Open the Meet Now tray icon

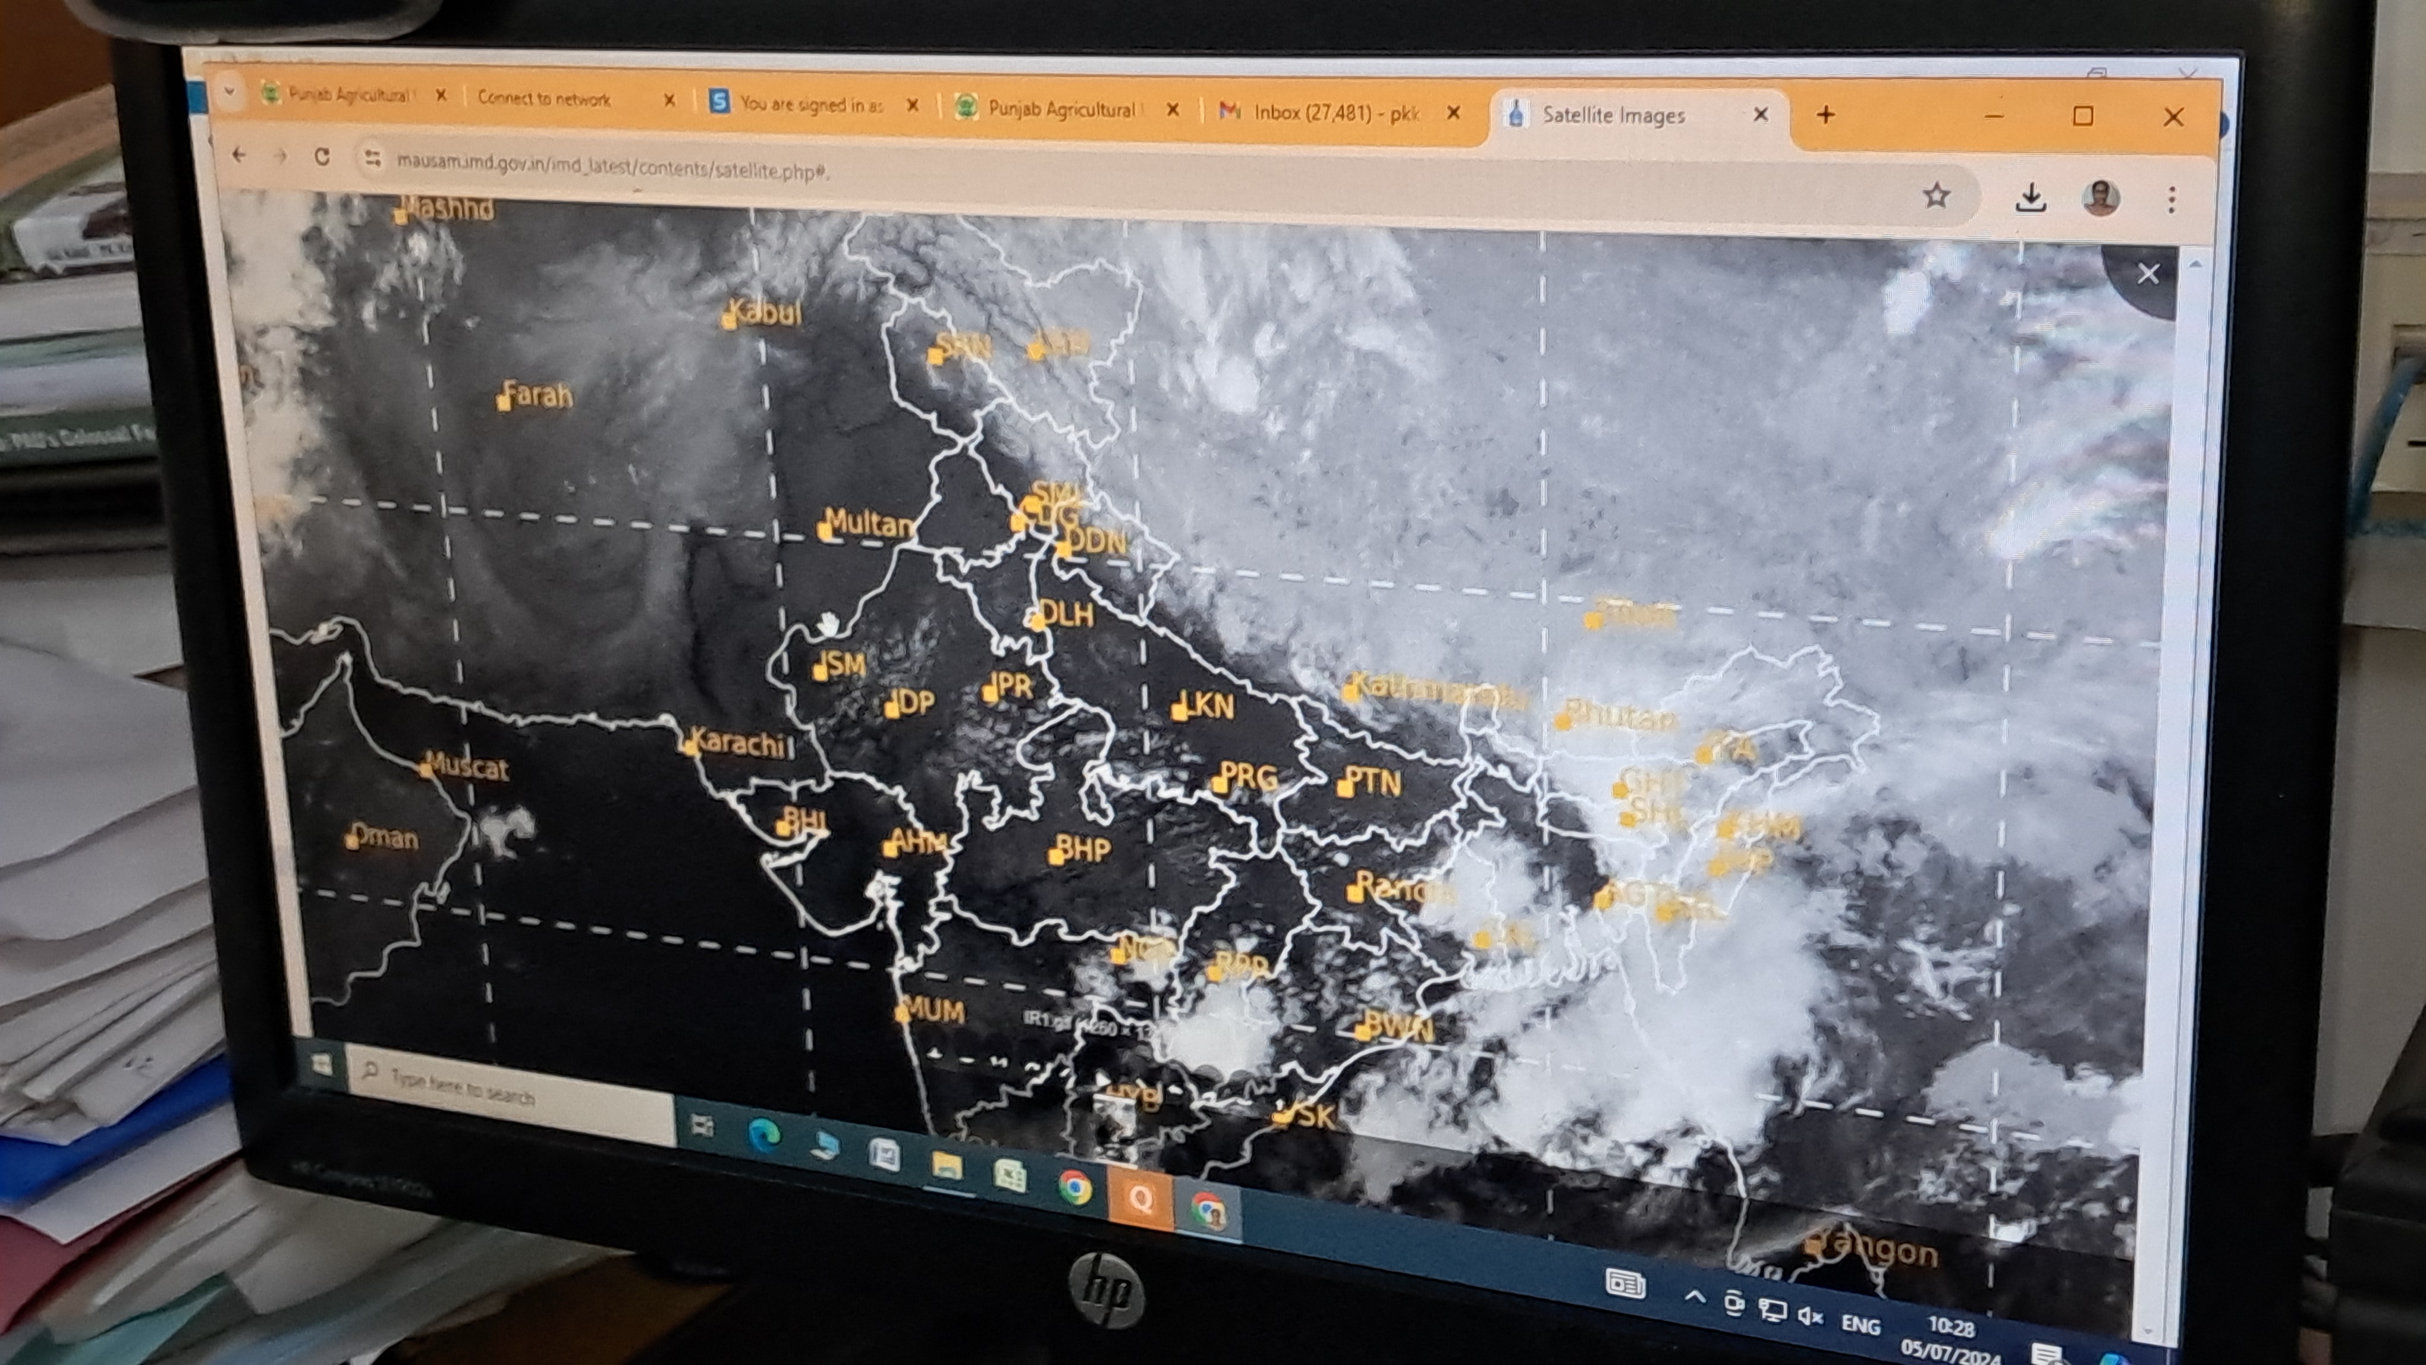point(1733,1304)
